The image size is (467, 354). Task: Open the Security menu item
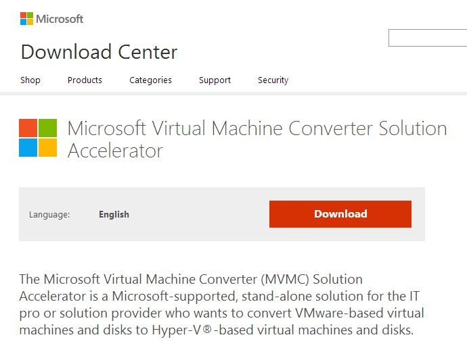(273, 80)
